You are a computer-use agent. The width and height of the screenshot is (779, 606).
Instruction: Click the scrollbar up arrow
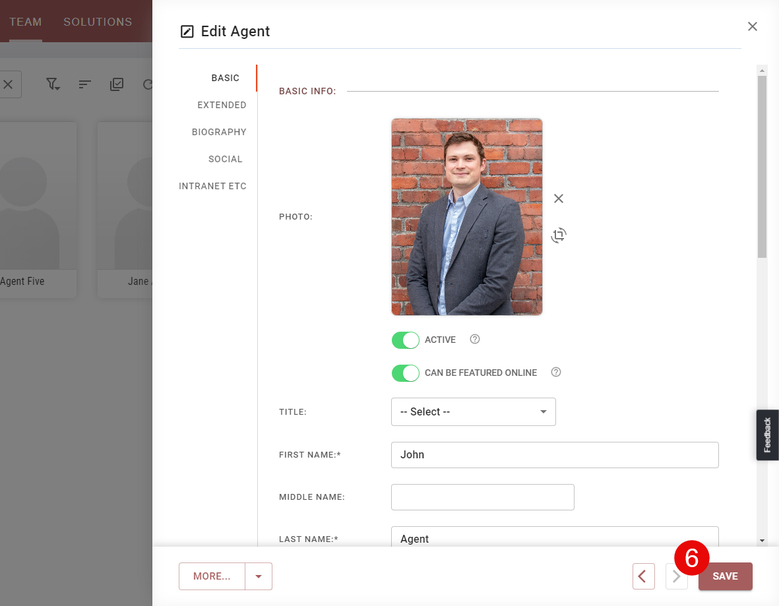(x=762, y=71)
